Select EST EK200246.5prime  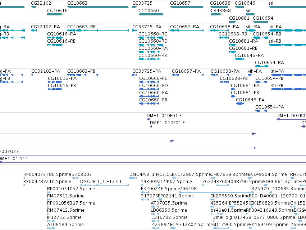click(160, 188)
